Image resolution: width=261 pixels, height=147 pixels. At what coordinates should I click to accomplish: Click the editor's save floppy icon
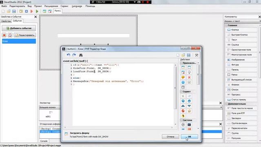click(188, 55)
